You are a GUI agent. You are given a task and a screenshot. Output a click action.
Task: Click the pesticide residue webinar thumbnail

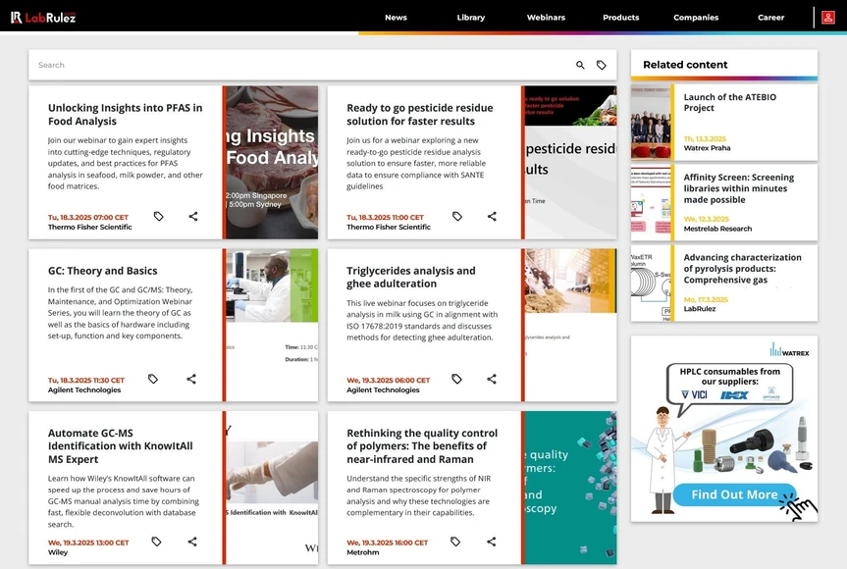tap(570, 162)
